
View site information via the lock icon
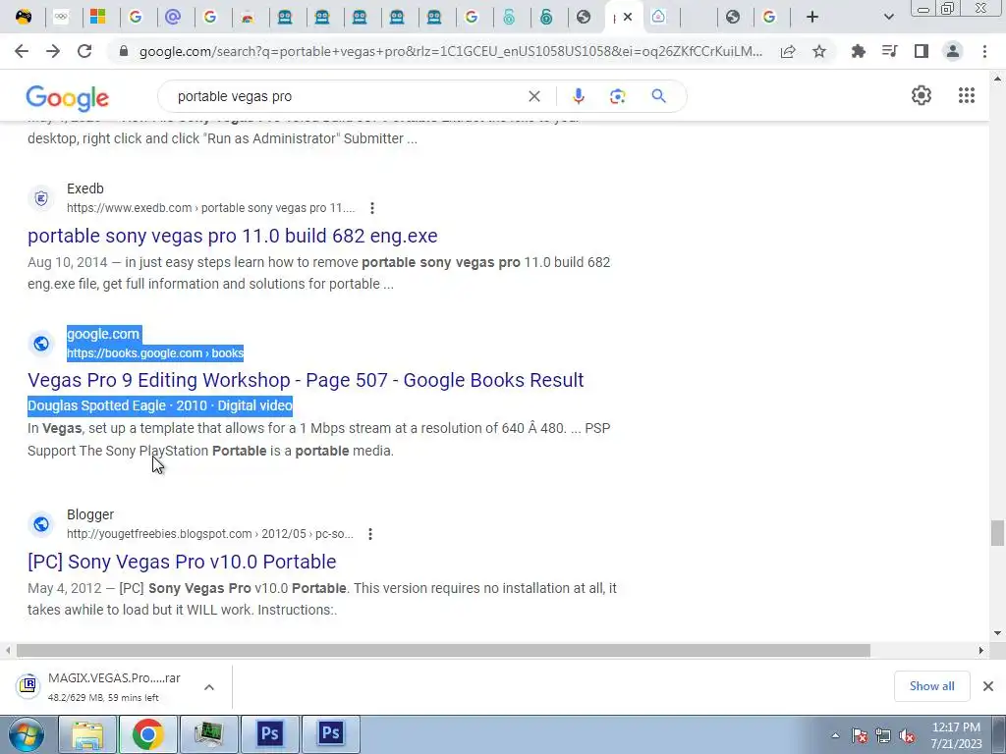(x=124, y=51)
